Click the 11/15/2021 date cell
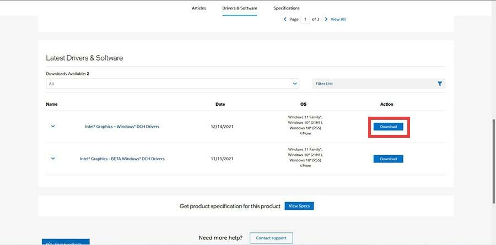This screenshot has width=496, height=245. tap(222, 159)
